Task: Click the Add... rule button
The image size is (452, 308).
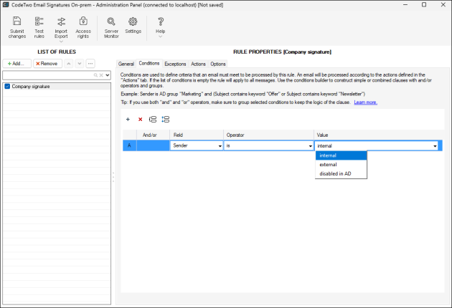Action: coord(16,63)
